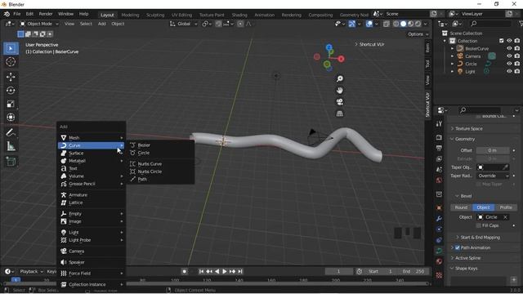Select the Annotate tool
This screenshot has height=294, width=523.
[x=11, y=132]
